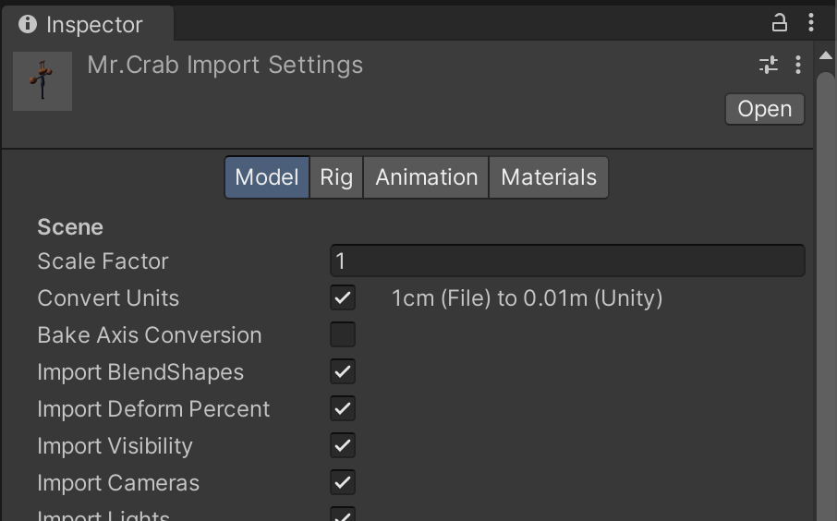The height and width of the screenshot is (521, 837).
Task: Toggle the Import Lights checkbox
Action: pyautogui.click(x=343, y=515)
